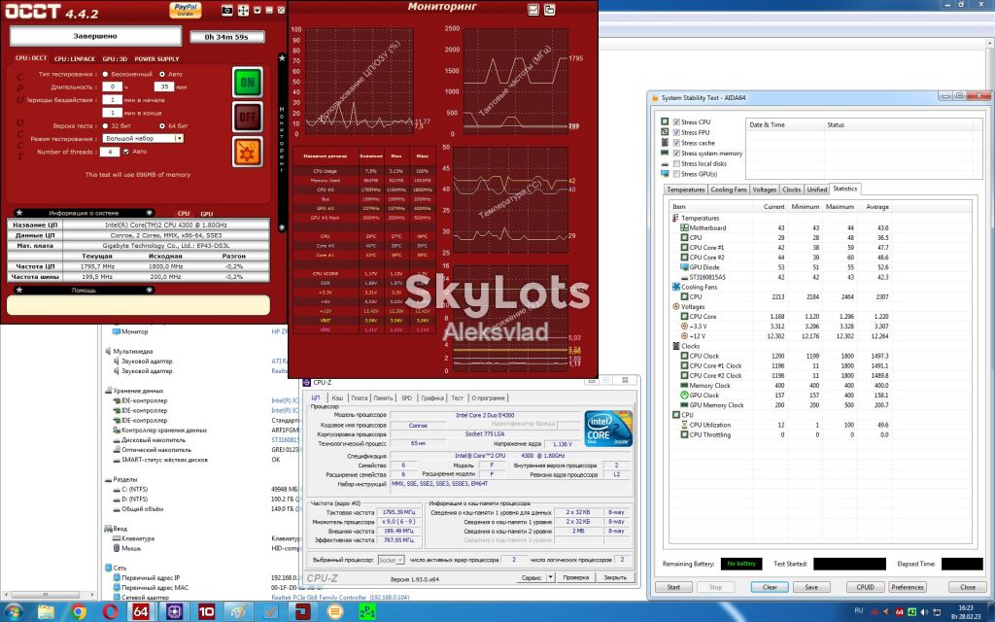Open 'Выбранный процессор' Socket dropdown in CPU-Z
Image resolution: width=995 pixels, height=622 pixels.
pos(391,560)
